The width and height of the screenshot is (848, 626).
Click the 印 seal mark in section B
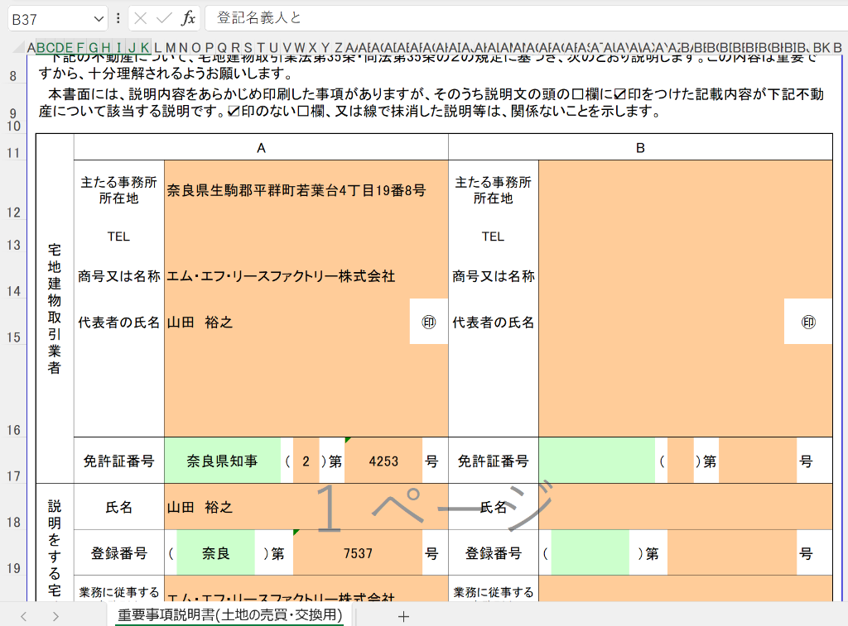[807, 322]
